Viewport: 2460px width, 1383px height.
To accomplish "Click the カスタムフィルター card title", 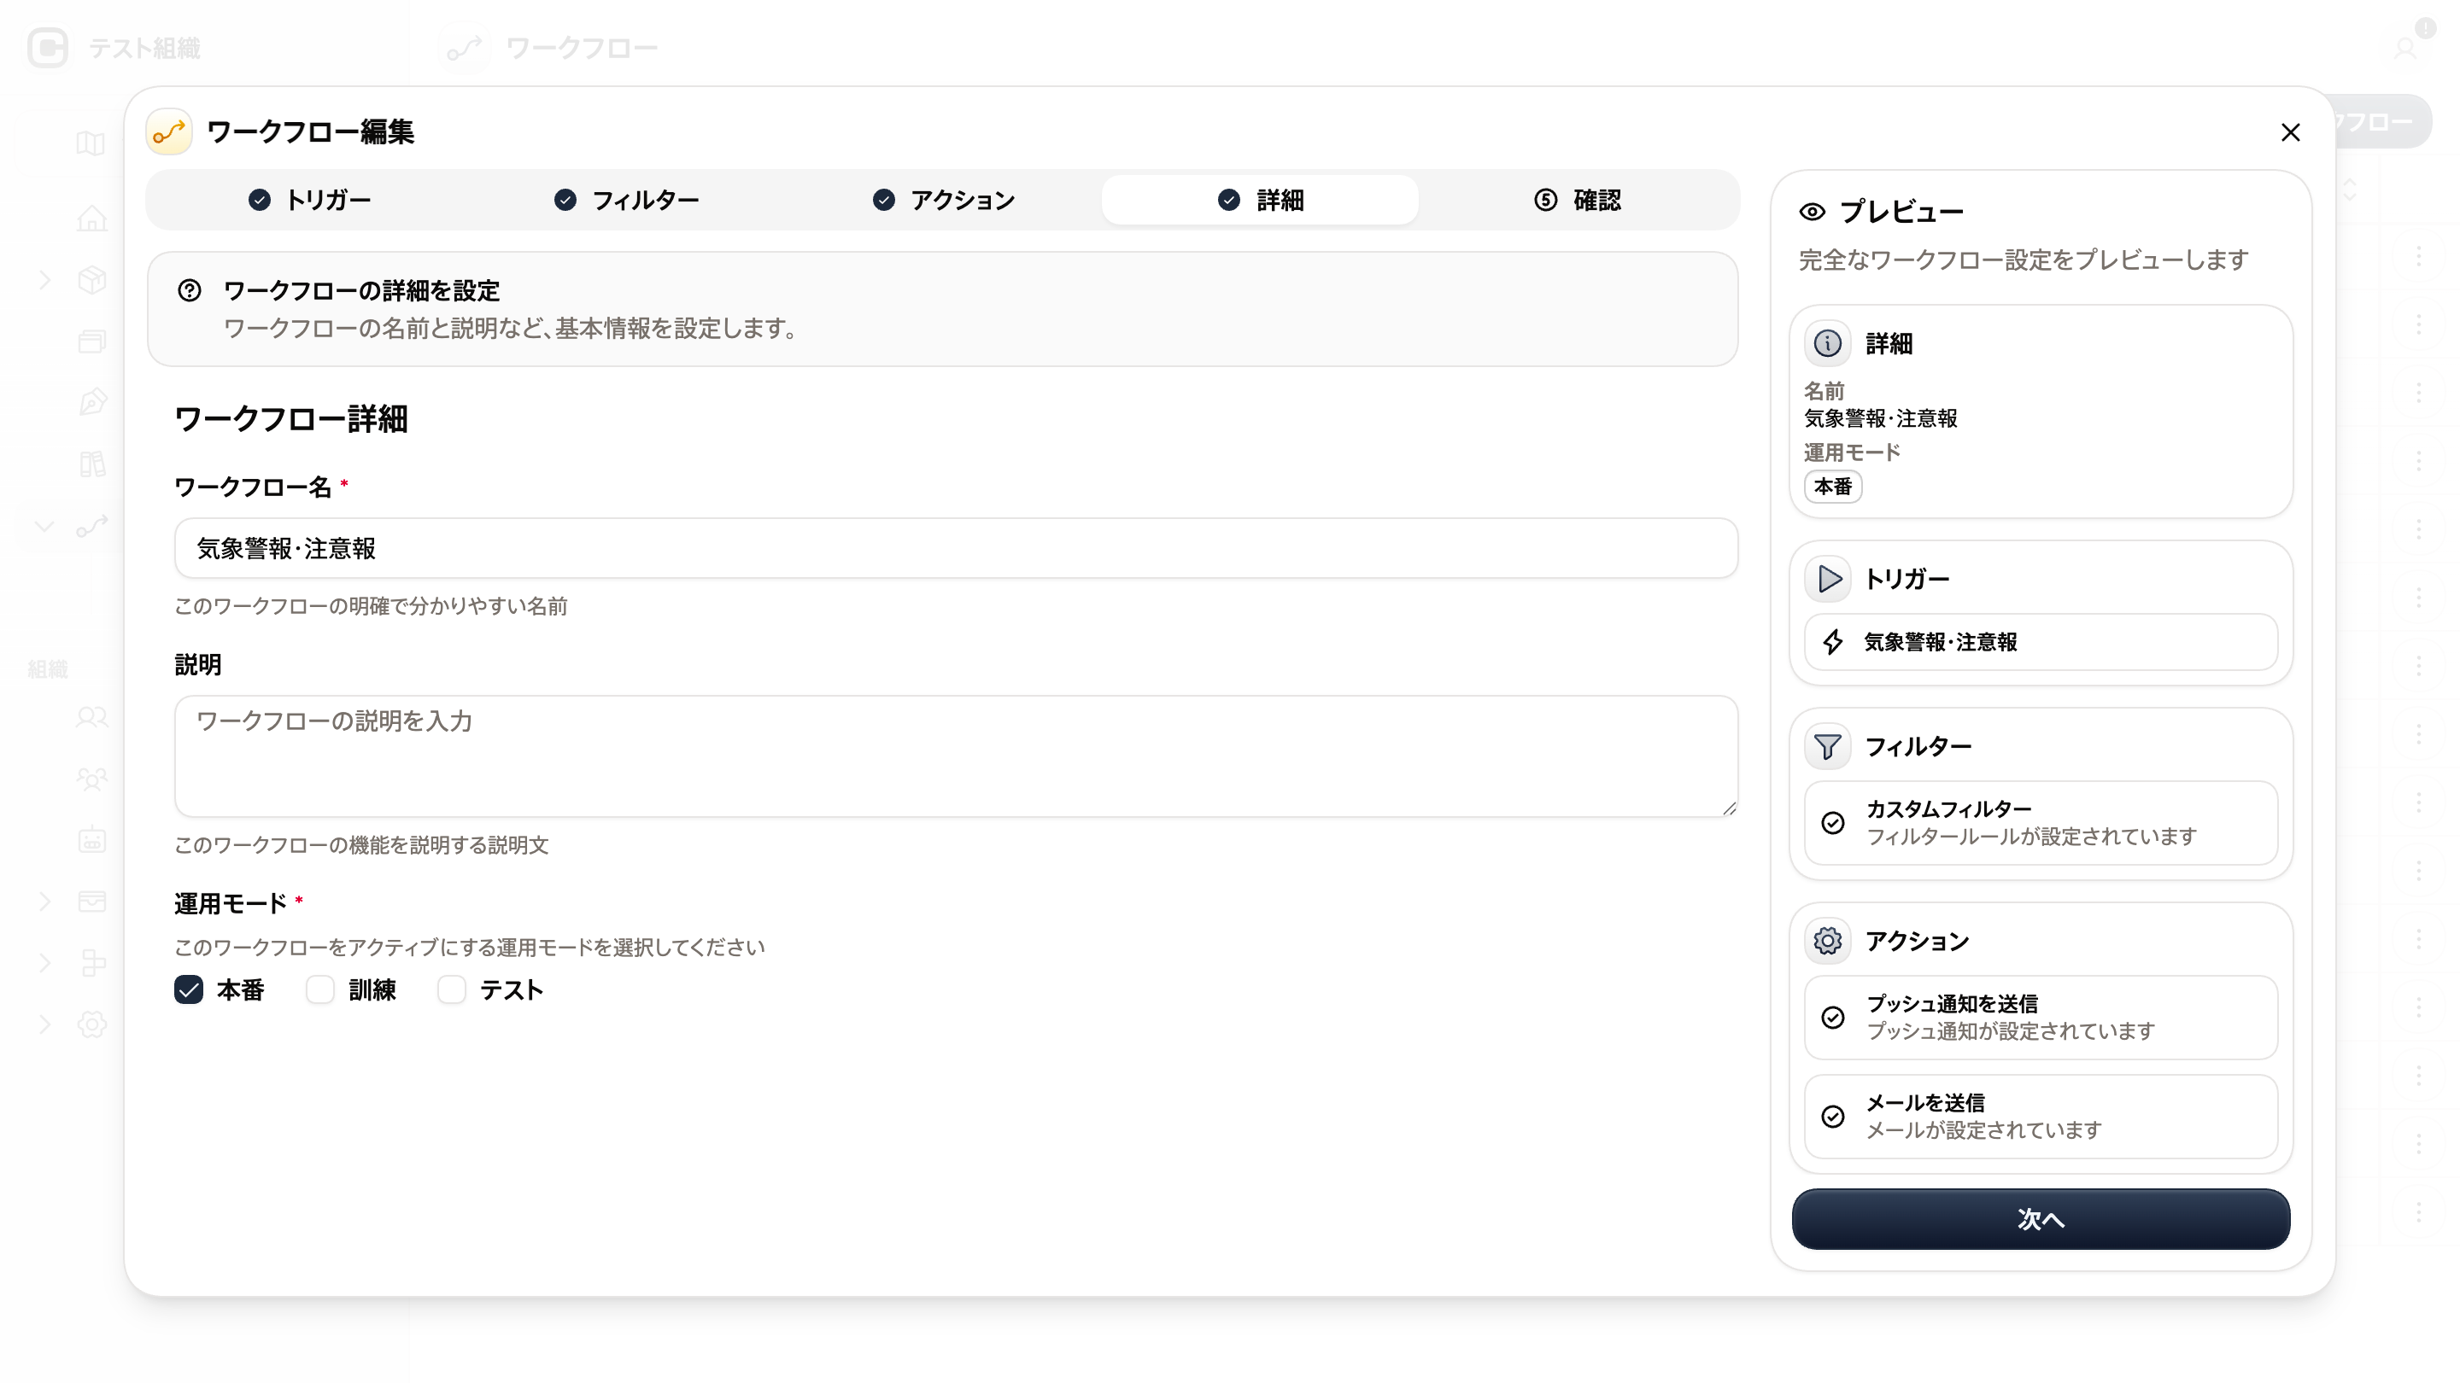I will point(1948,809).
